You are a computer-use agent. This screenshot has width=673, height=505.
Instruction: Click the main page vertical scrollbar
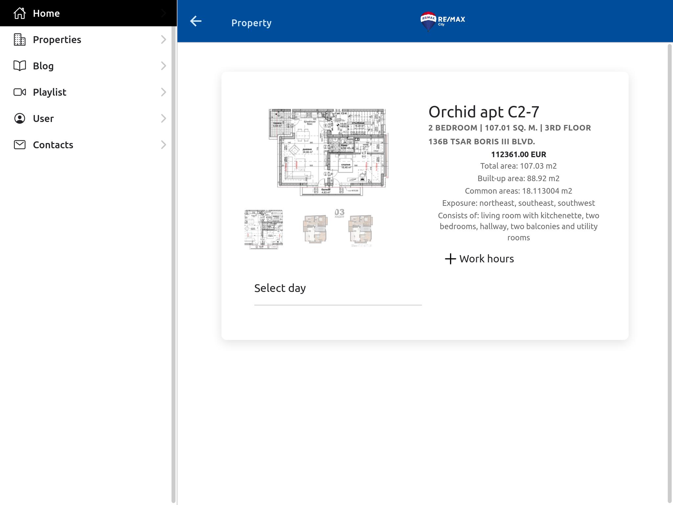670,273
